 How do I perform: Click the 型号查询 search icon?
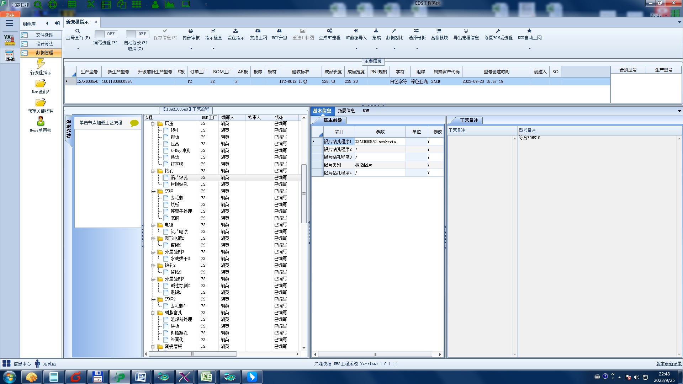point(77,31)
